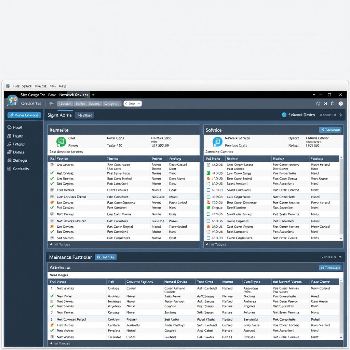Tick the checkbox on Seet Conplent row

[x=208, y=232]
